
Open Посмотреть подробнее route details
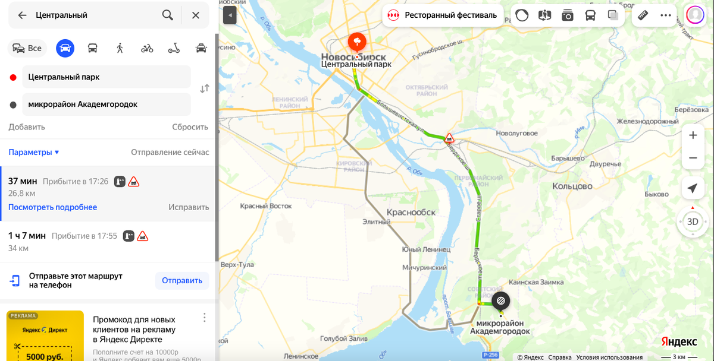[52, 207]
